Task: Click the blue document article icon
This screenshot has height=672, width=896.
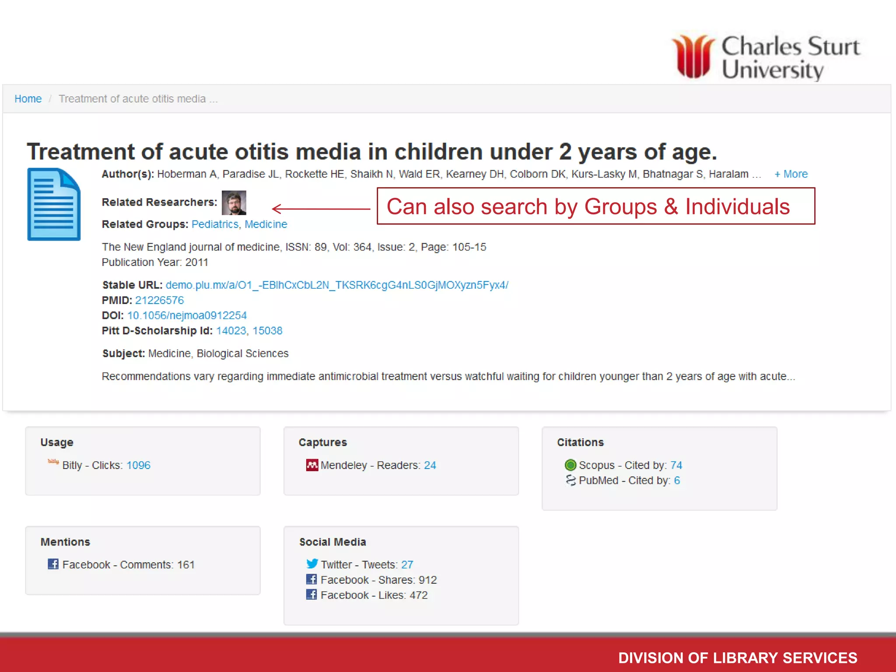Action: [54, 204]
